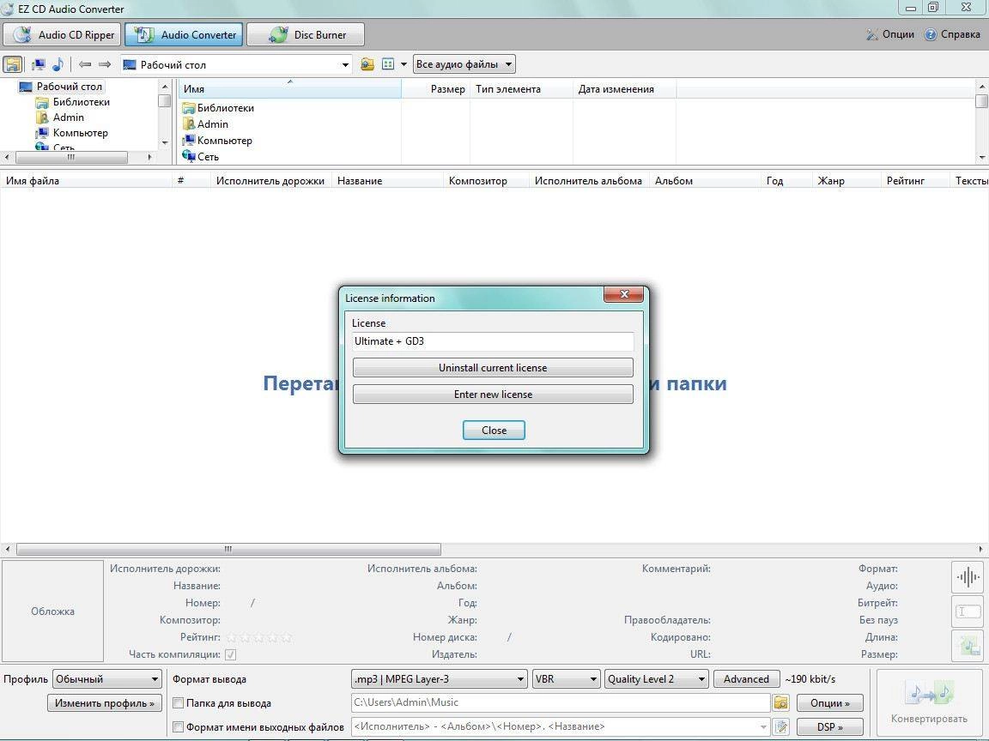Click Enter new license button
Image resolution: width=989 pixels, height=741 pixels.
pyautogui.click(x=493, y=395)
